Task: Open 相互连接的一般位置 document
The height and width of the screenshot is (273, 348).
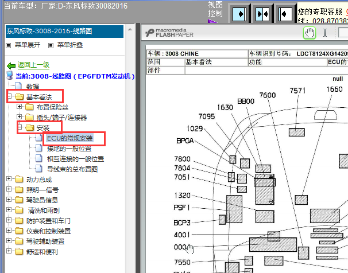Action: pos(75,159)
